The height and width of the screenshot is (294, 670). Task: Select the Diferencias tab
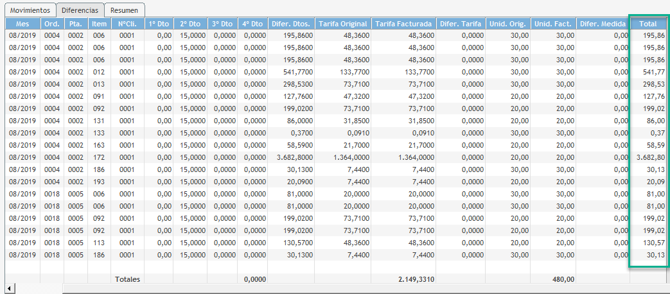[x=80, y=10]
